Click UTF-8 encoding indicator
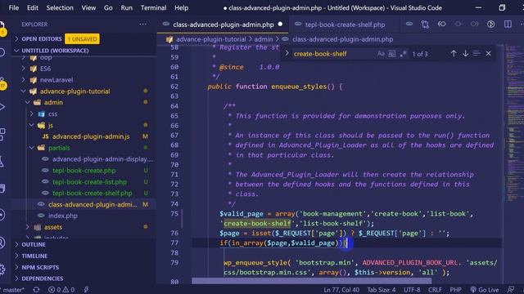Image resolution: width=524 pixels, height=294 pixels. (412, 290)
